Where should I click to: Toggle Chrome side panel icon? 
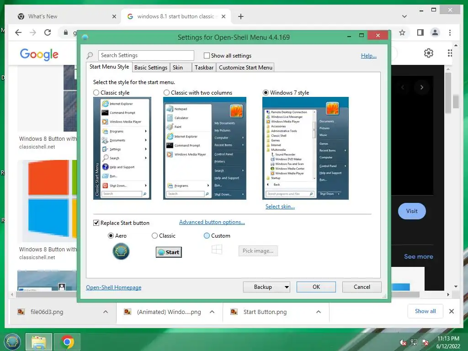pyautogui.click(x=420, y=32)
